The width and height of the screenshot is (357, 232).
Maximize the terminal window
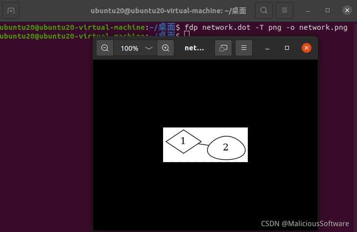pyautogui.click(x=328, y=10)
